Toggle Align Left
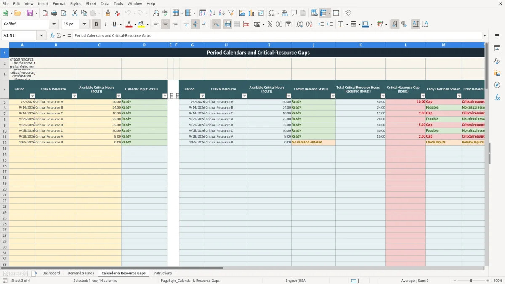Image resolution: width=505 pixels, height=284 pixels. pyautogui.click(x=156, y=24)
